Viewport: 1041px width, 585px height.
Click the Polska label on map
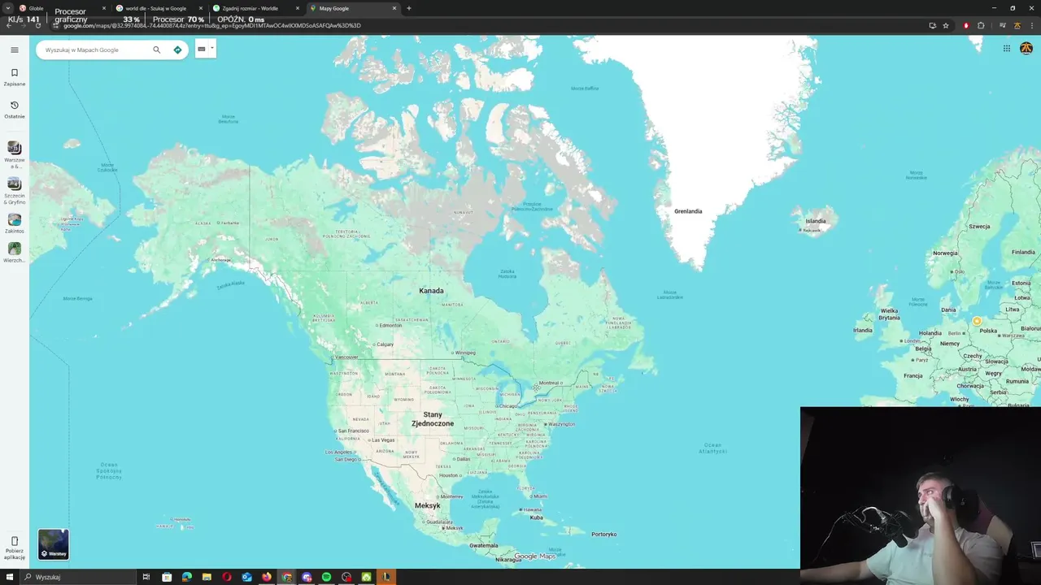[x=988, y=331]
